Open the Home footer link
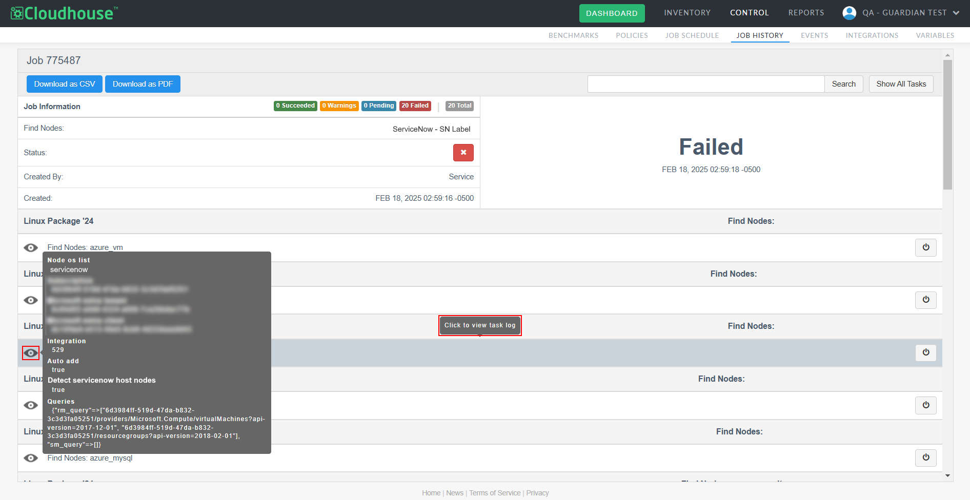This screenshot has height=500, width=970. (431, 493)
